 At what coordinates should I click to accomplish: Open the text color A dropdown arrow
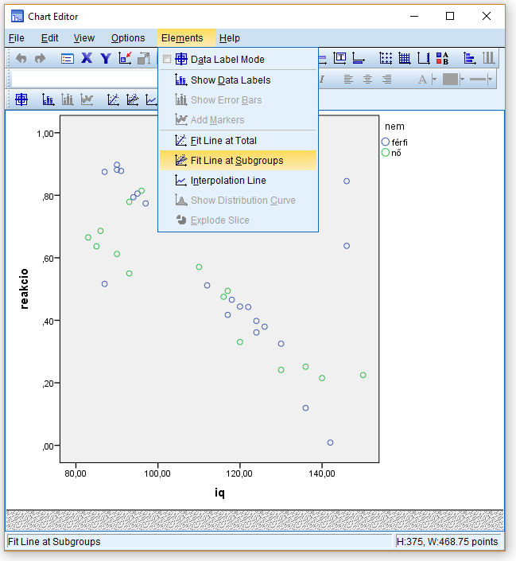pyautogui.click(x=434, y=79)
